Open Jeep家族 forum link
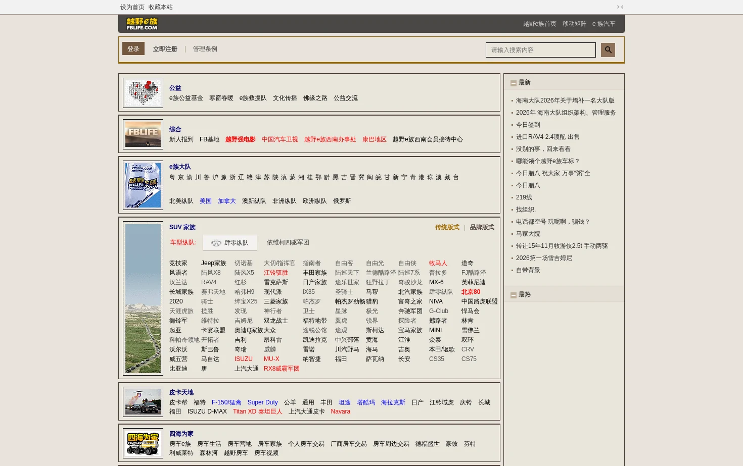Image resolution: width=743 pixels, height=466 pixels. pyautogui.click(x=214, y=263)
